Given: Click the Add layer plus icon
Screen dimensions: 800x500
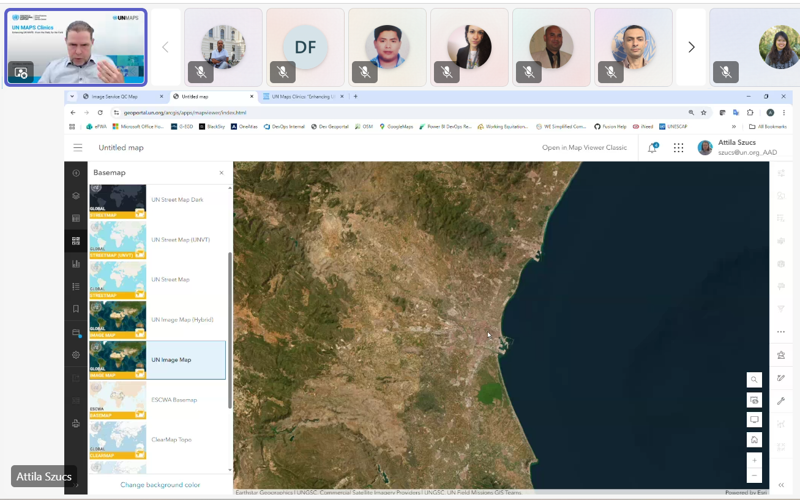Looking at the screenshot, I should point(76,173).
